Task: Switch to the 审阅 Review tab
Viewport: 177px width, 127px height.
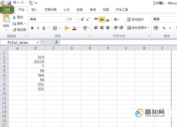Action: [93, 10]
